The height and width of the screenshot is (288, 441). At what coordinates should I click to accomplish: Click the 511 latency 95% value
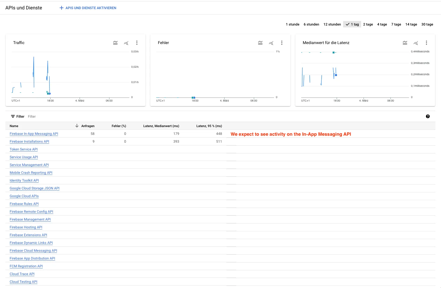pyautogui.click(x=219, y=141)
